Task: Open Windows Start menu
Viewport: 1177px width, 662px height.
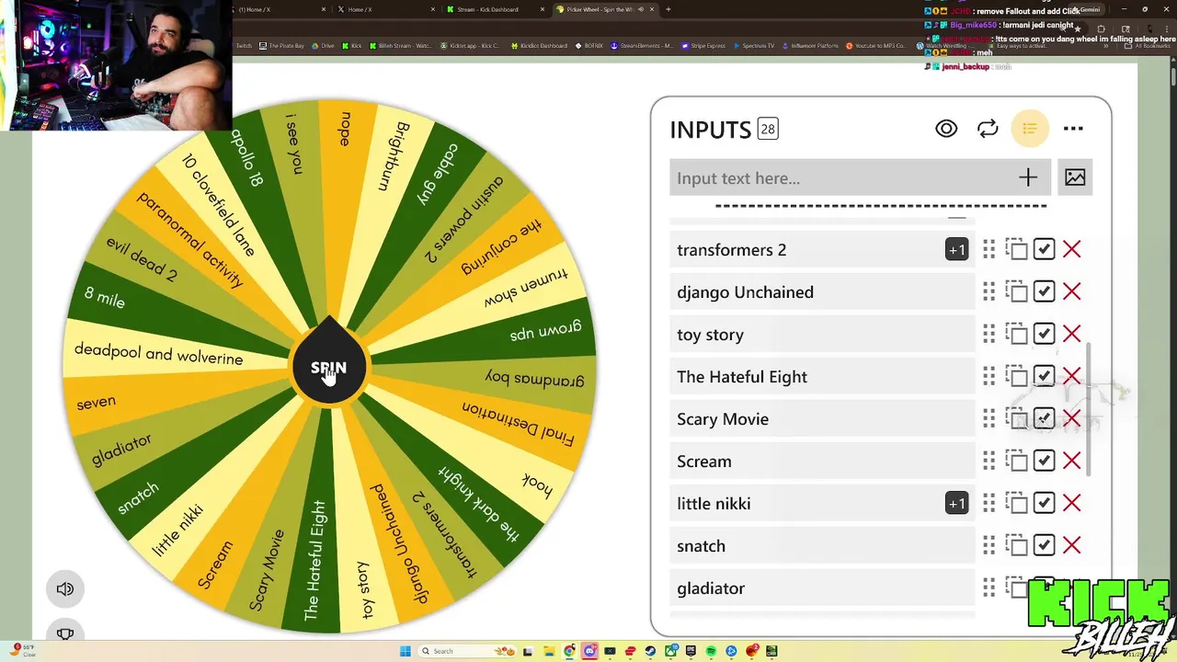Action: point(406,651)
